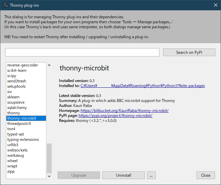Click the thonny-microbit heading title
This screenshot has height=185, width=221.
tap(84, 68)
